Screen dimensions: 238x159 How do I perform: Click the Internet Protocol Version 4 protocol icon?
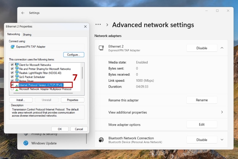point(17,85)
